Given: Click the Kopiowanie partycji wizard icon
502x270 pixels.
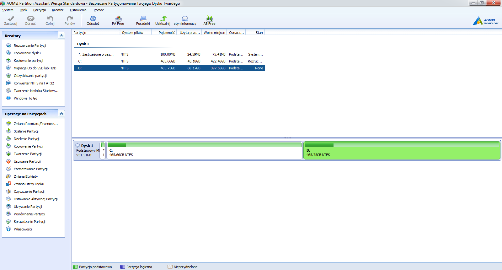Looking at the screenshot, I should 8,61.
